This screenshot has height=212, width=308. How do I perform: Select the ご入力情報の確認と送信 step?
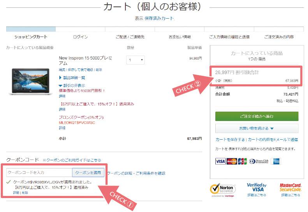point(229,37)
